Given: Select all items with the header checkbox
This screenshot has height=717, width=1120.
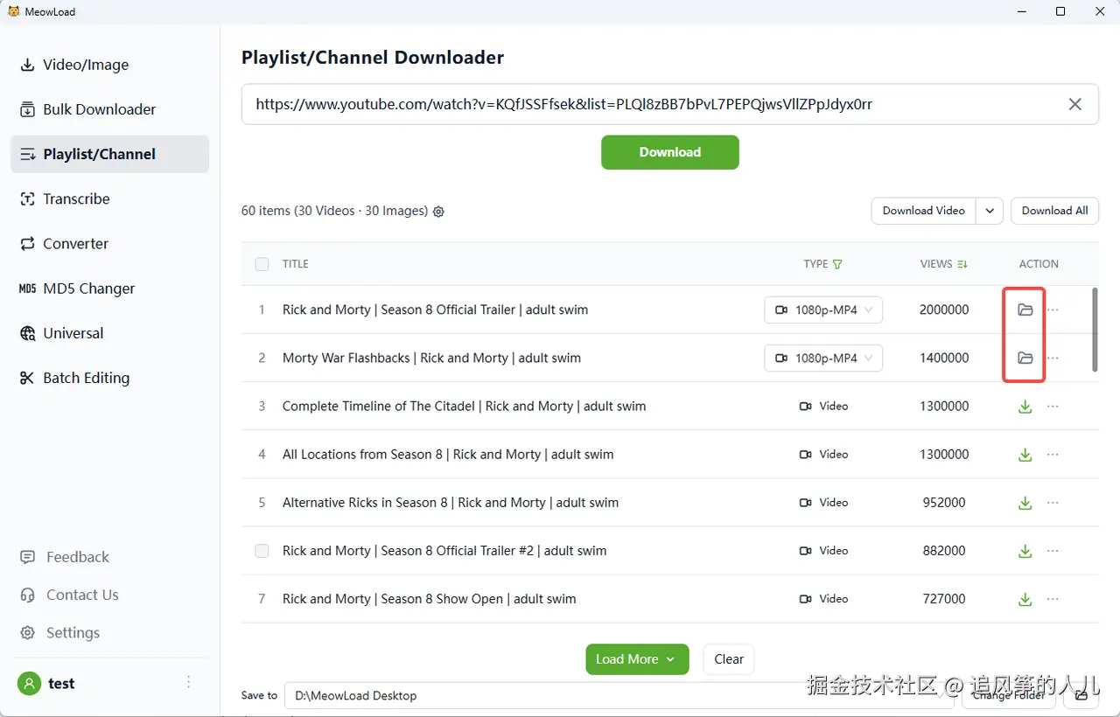Looking at the screenshot, I should click(x=262, y=264).
